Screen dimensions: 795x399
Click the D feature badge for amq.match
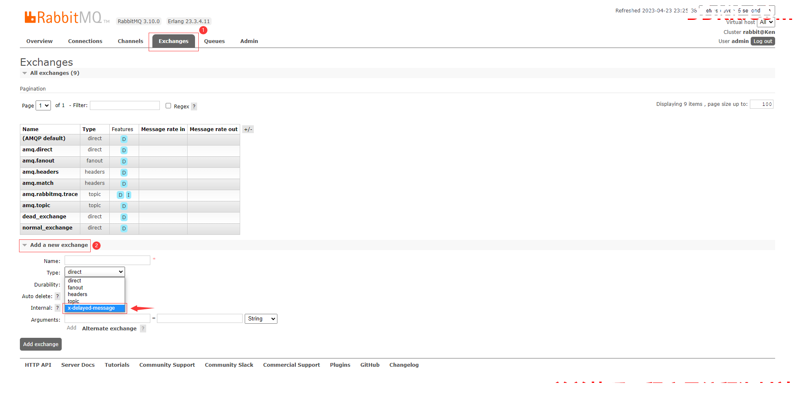pos(124,184)
